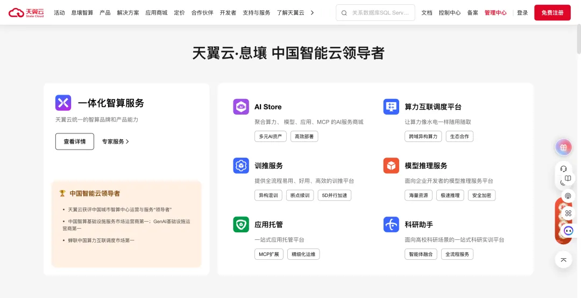
Task: Focus the 关系数据库SQL Server search field
Action: (375, 12)
